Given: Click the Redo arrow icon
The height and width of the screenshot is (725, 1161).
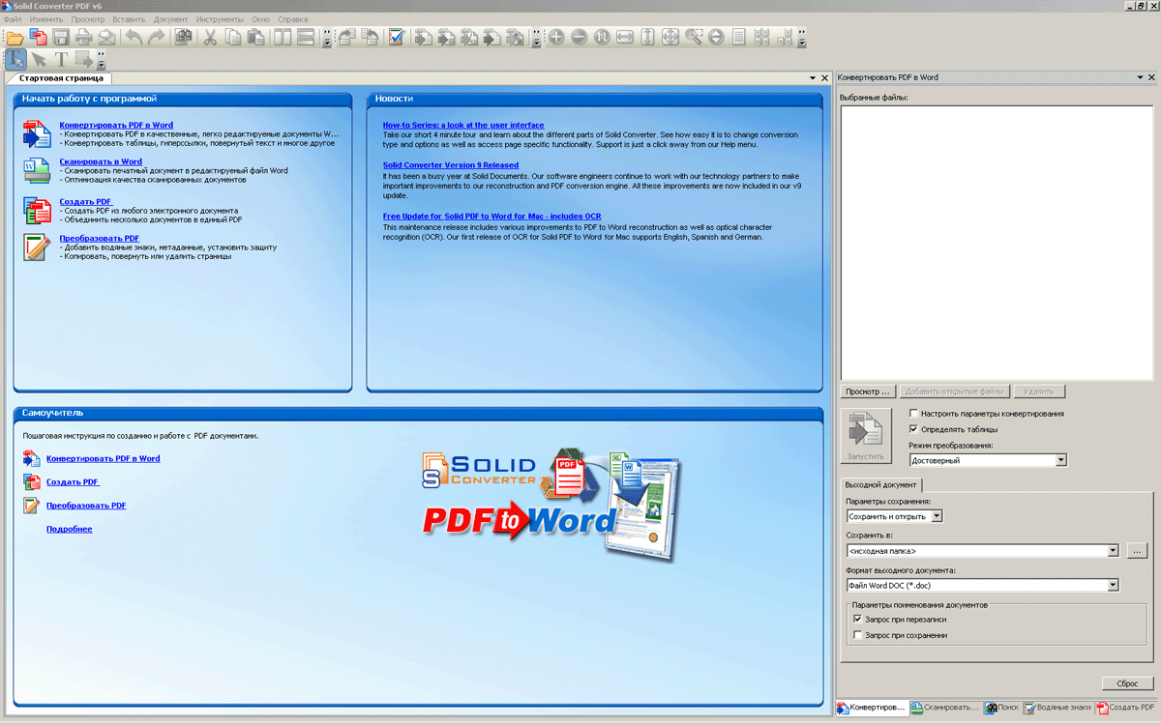Looking at the screenshot, I should coord(156,38).
